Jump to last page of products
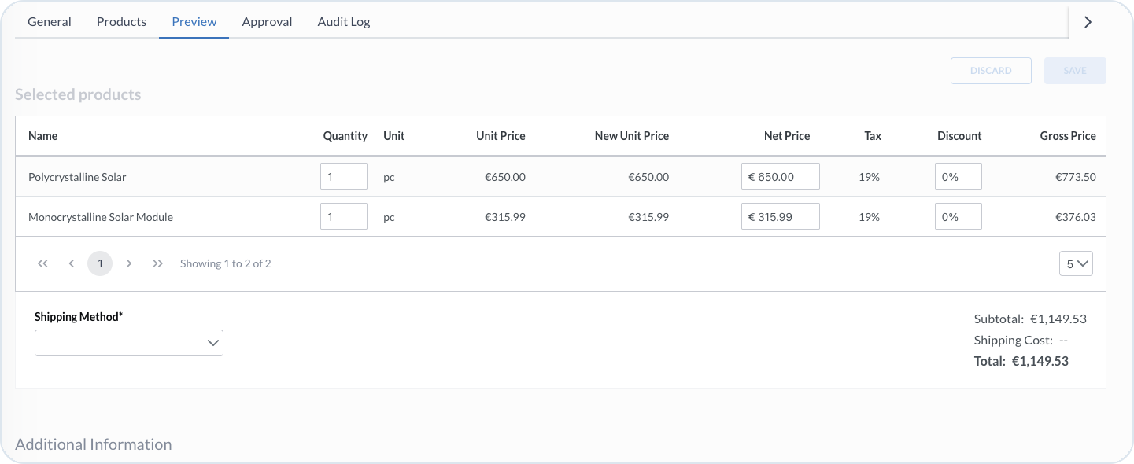1134x464 pixels. 157,263
